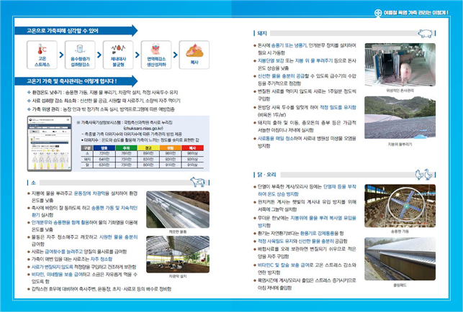Click pig bullet about 지붕단열 보강
The image size is (463, 312).
click(x=305, y=64)
